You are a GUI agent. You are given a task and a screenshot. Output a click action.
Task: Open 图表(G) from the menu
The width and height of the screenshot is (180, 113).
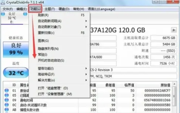pyautogui.click(x=59, y=41)
